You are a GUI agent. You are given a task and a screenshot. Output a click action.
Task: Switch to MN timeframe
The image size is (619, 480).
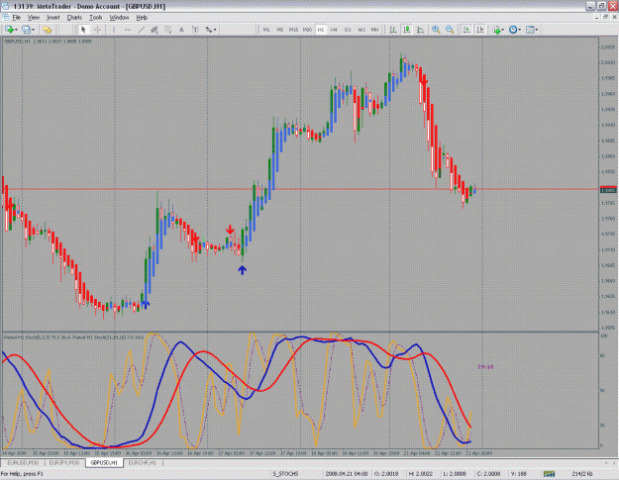tap(374, 30)
